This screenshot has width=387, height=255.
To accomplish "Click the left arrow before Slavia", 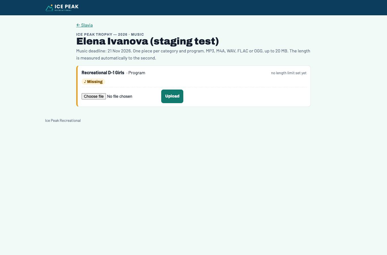I will tap(78, 25).
